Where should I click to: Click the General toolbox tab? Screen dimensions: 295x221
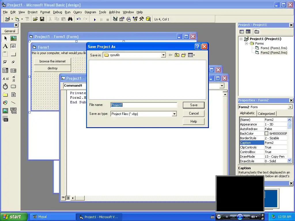pyautogui.click(x=10, y=31)
